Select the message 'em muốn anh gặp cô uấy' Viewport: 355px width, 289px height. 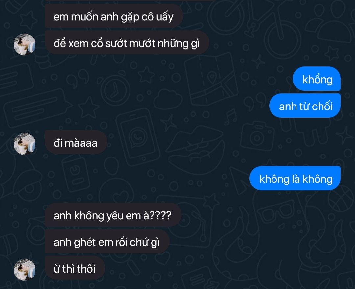coord(114,16)
